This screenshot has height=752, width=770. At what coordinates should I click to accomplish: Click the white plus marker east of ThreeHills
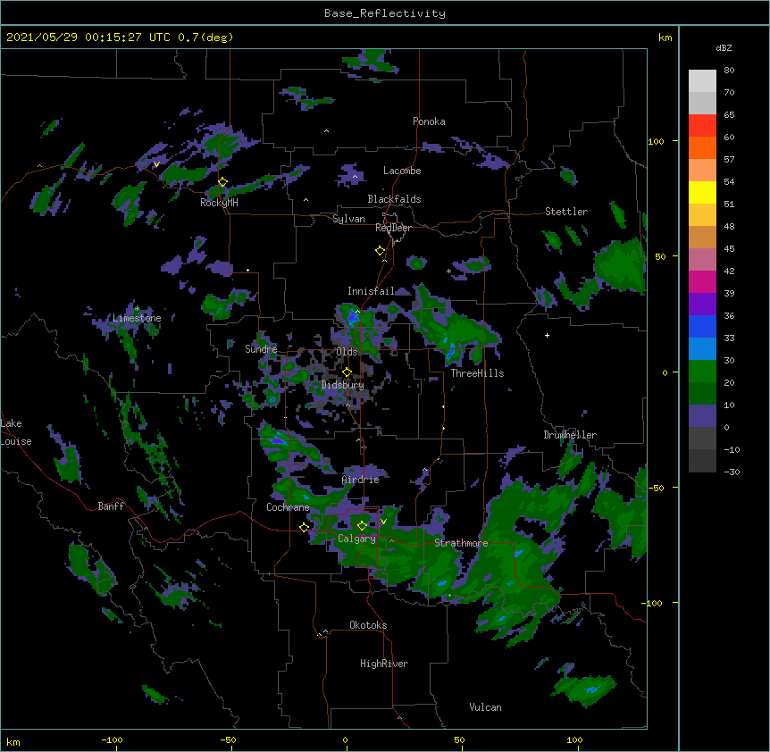pos(547,335)
